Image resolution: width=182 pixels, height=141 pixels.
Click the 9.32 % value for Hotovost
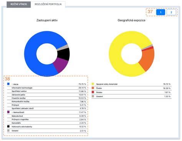(83, 127)
